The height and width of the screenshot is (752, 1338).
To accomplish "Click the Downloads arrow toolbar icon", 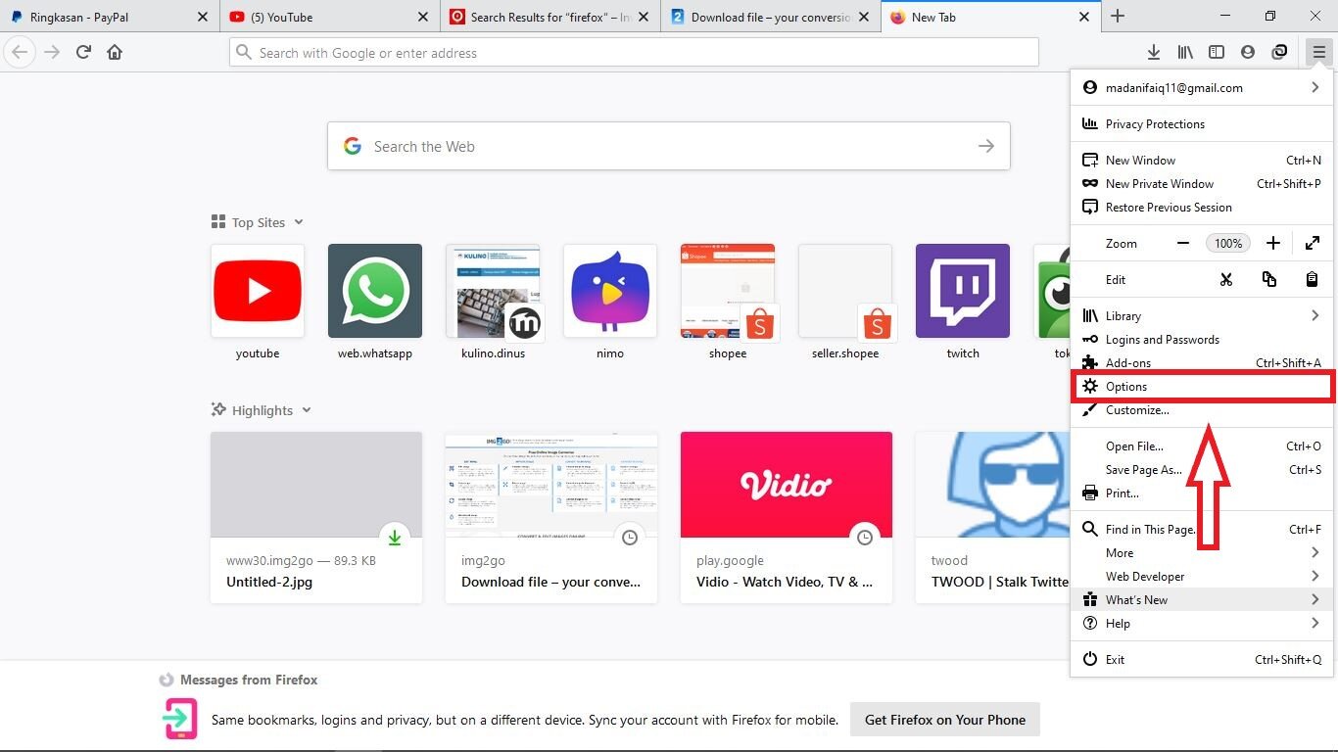I will pos(1154,52).
